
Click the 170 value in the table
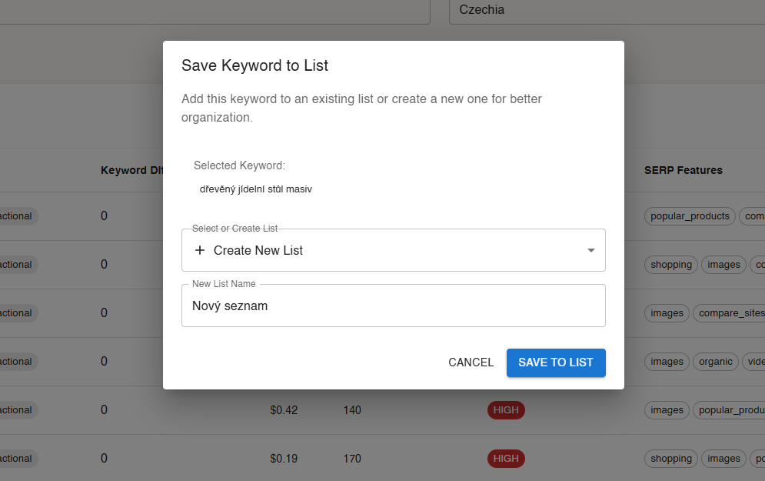[351, 459]
